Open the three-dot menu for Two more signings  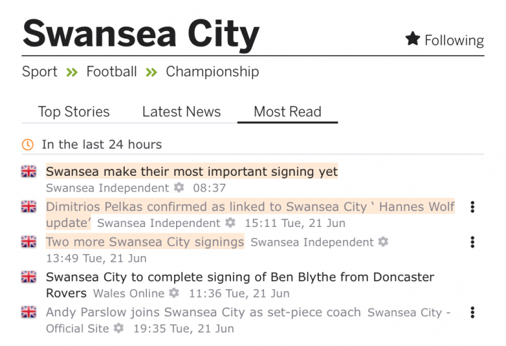pos(473,242)
